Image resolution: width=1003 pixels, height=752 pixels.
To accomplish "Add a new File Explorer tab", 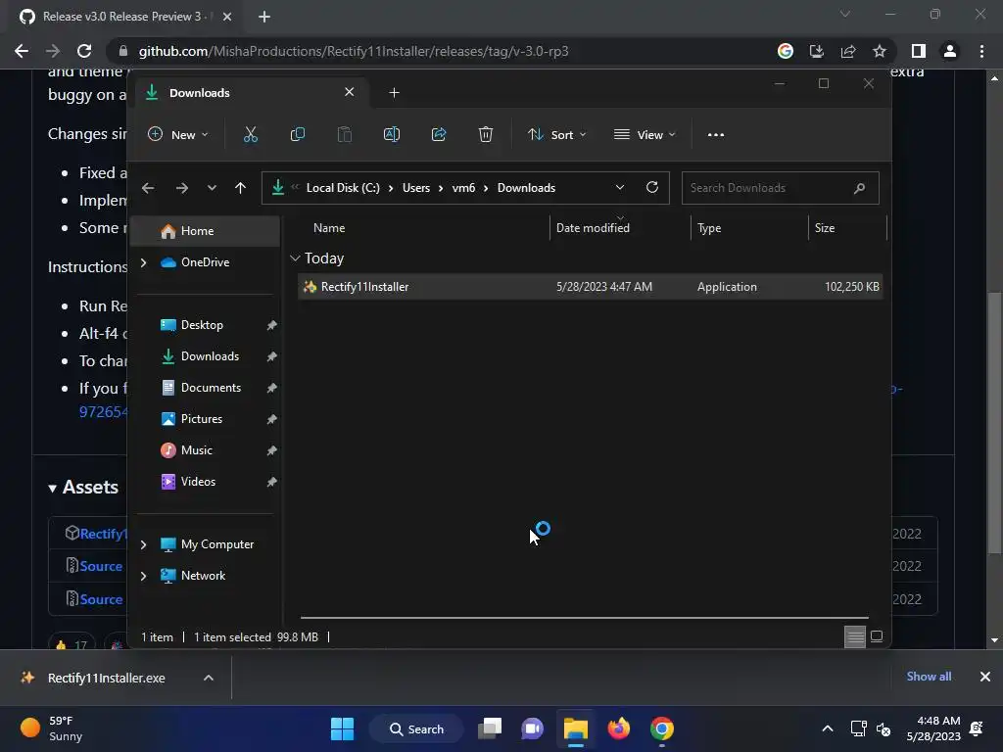I will tap(394, 93).
